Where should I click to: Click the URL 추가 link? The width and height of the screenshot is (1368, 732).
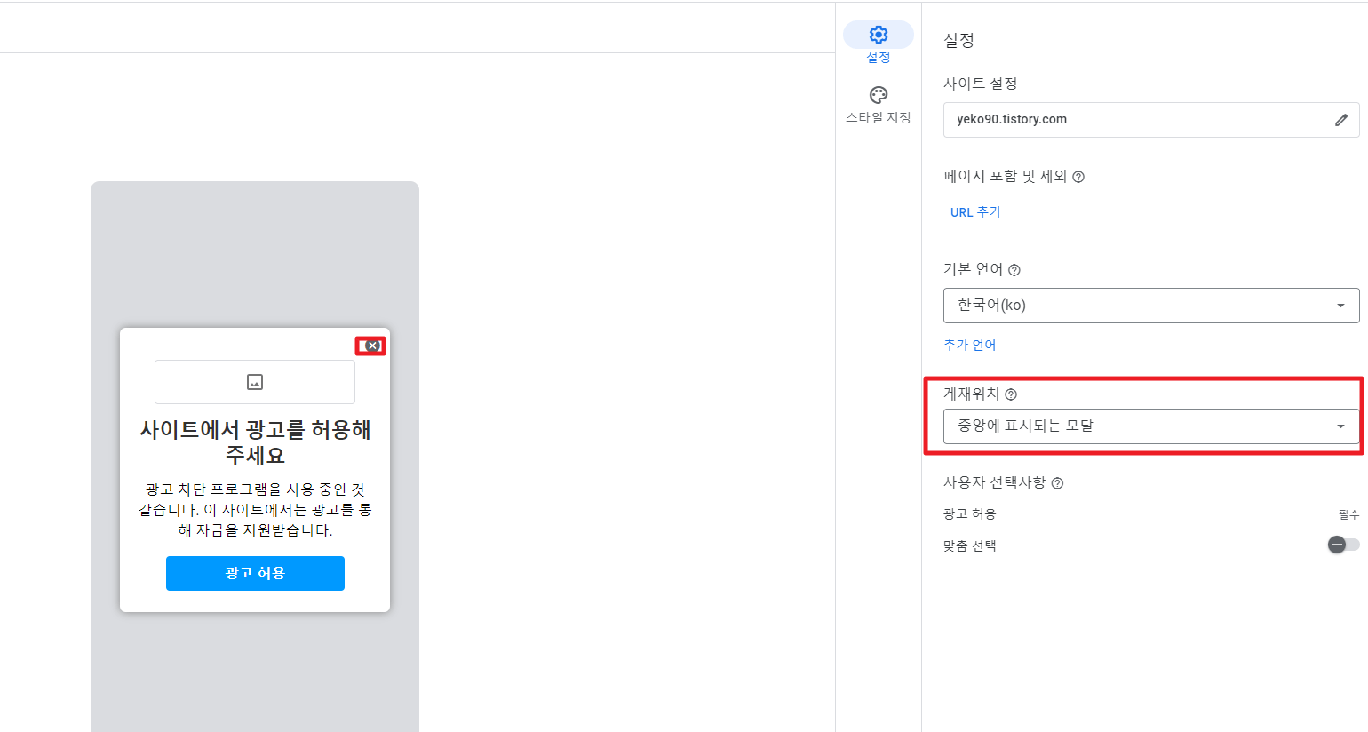click(x=975, y=211)
